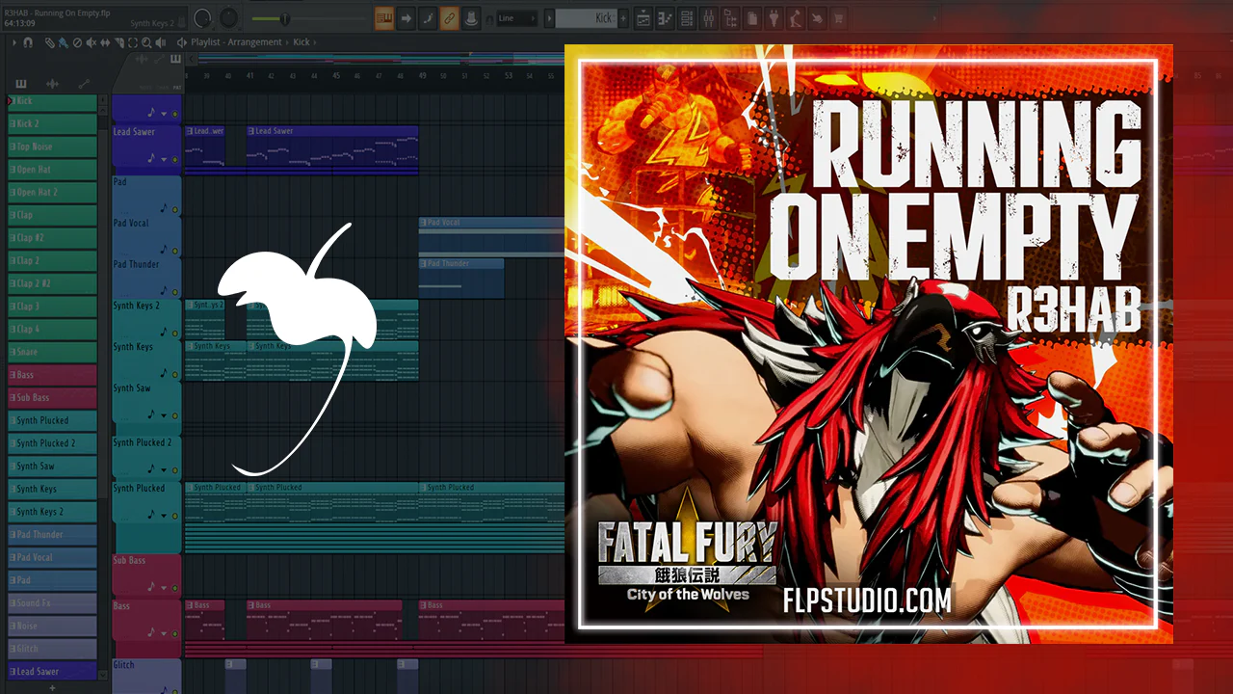Pick the Select tool in playlist toolbar
Image resolution: width=1233 pixels, height=694 pixels.
[132, 42]
